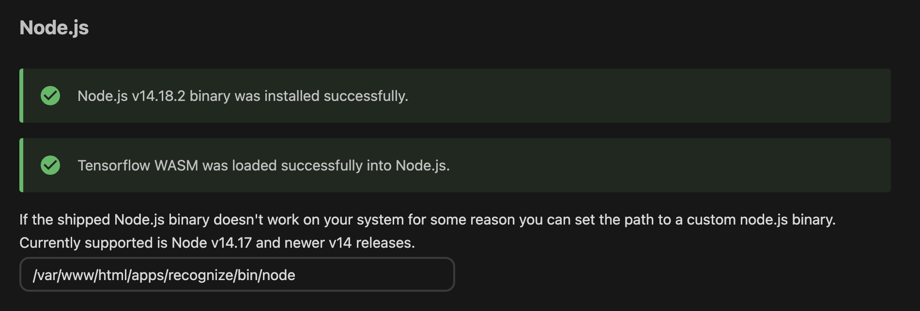This screenshot has width=920, height=311.
Task: Click the green accent bar of the WASM banner
Action: tap(21, 165)
